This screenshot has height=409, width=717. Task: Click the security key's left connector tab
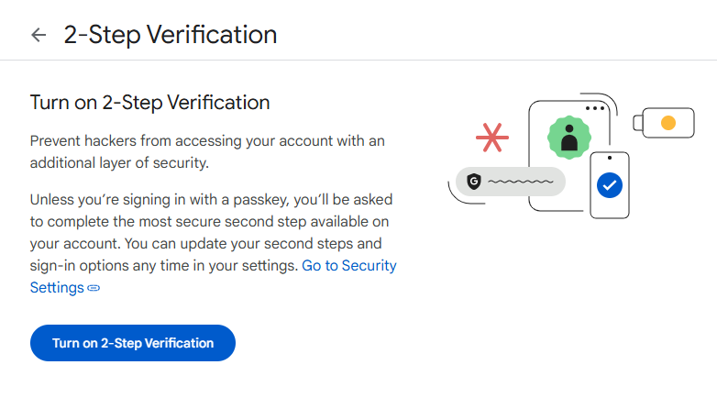coord(638,123)
